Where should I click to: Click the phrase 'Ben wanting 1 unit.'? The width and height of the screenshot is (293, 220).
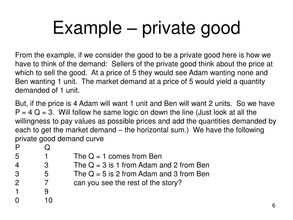[x=46, y=82]
